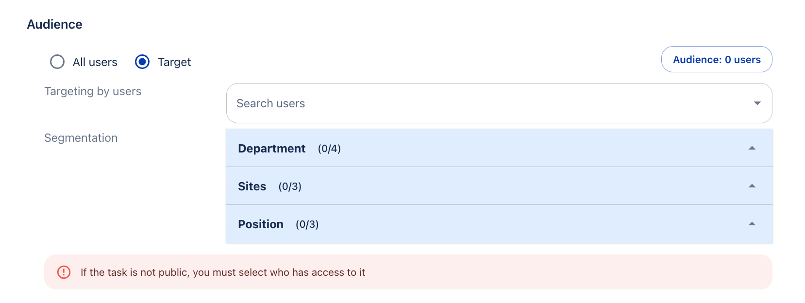Click the task access warning message
The image size is (805, 303).
tap(223, 272)
